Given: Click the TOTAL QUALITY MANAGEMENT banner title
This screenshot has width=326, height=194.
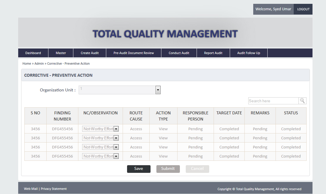Looking at the screenshot, I should point(165,34).
